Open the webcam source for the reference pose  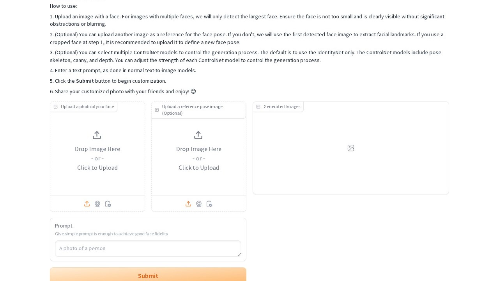(199, 204)
